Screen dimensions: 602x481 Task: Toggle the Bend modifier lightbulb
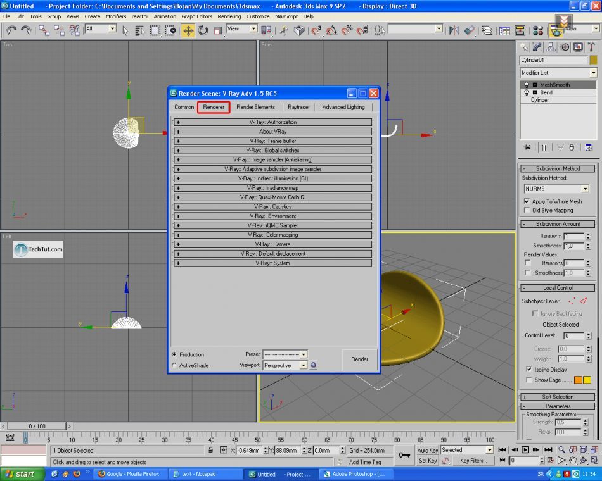527,92
